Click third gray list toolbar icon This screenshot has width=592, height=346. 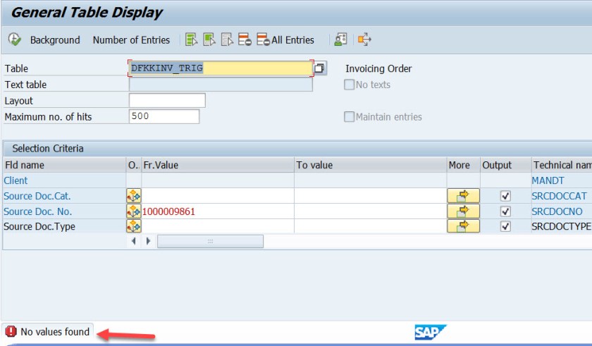tap(227, 39)
